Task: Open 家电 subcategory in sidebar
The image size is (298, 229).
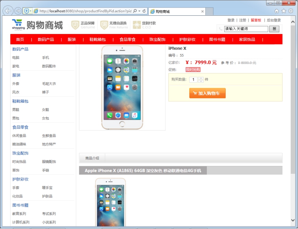Action: [x=16, y=66]
